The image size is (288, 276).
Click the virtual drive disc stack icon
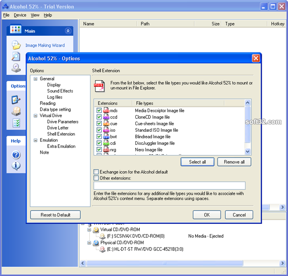(x=16, y=112)
